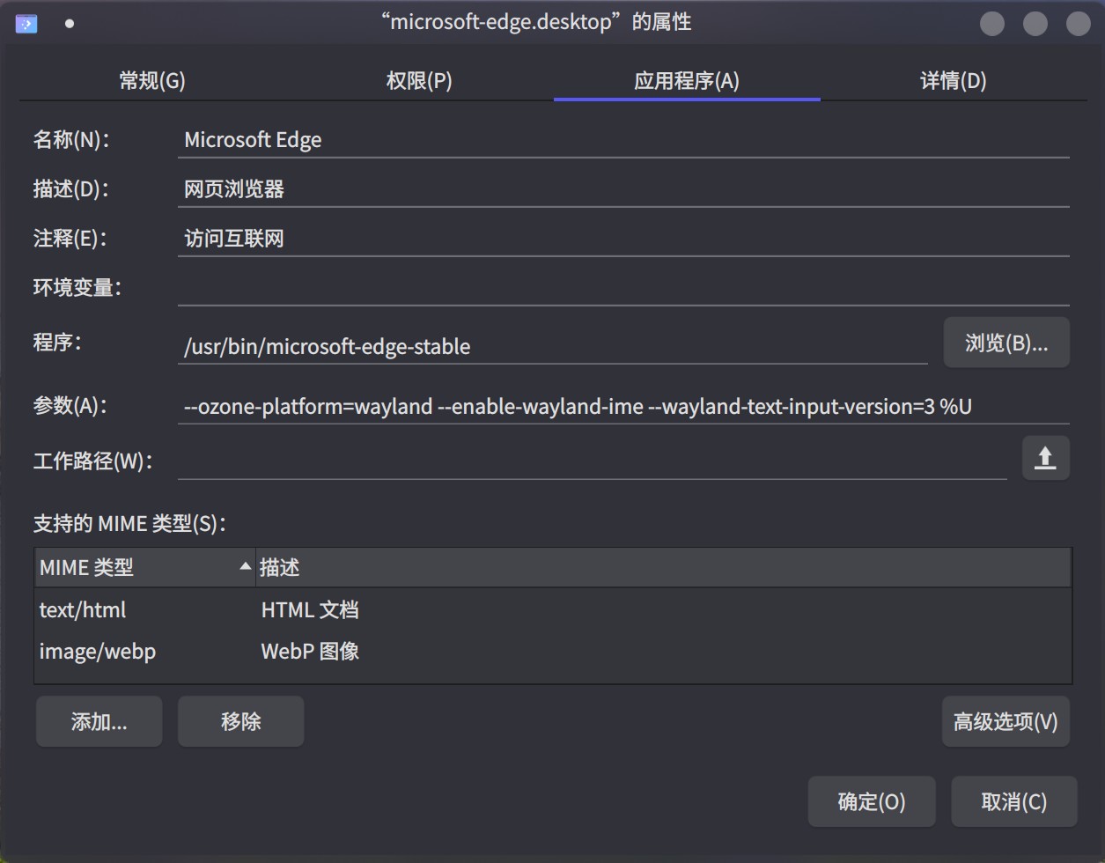Click the 参数(A) input field
Viewport: 1105px width, 863px height.
pyautogui.click(x=528, y=406)
